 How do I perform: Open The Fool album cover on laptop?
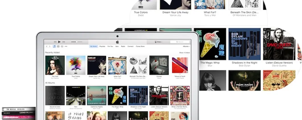[x=55, y=65]
